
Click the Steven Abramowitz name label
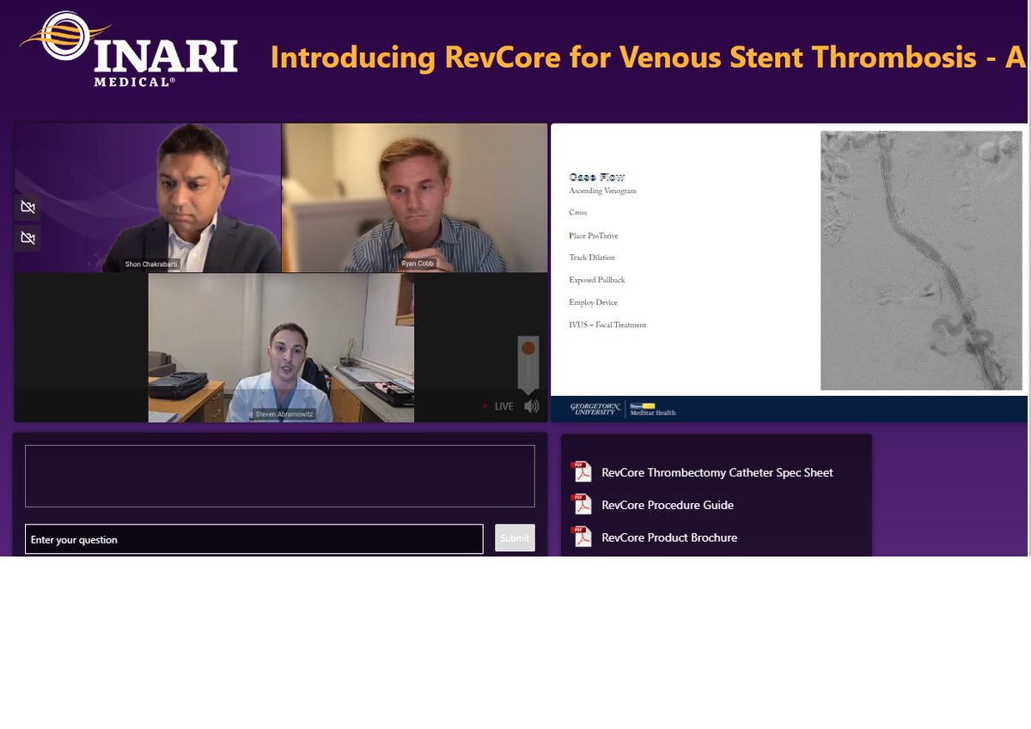pos(284,414)
